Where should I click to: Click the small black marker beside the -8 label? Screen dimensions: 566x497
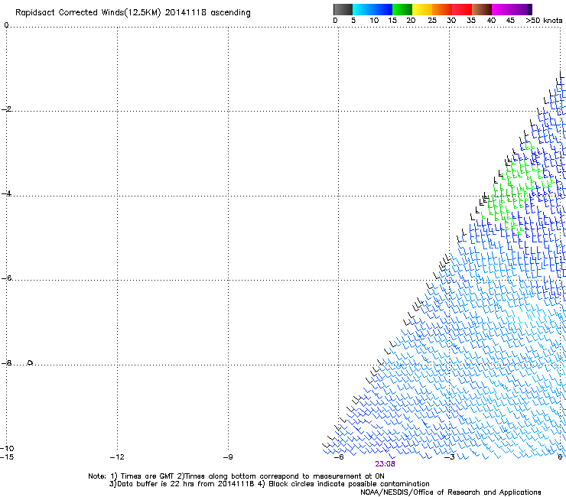click(x=30, y=362)
